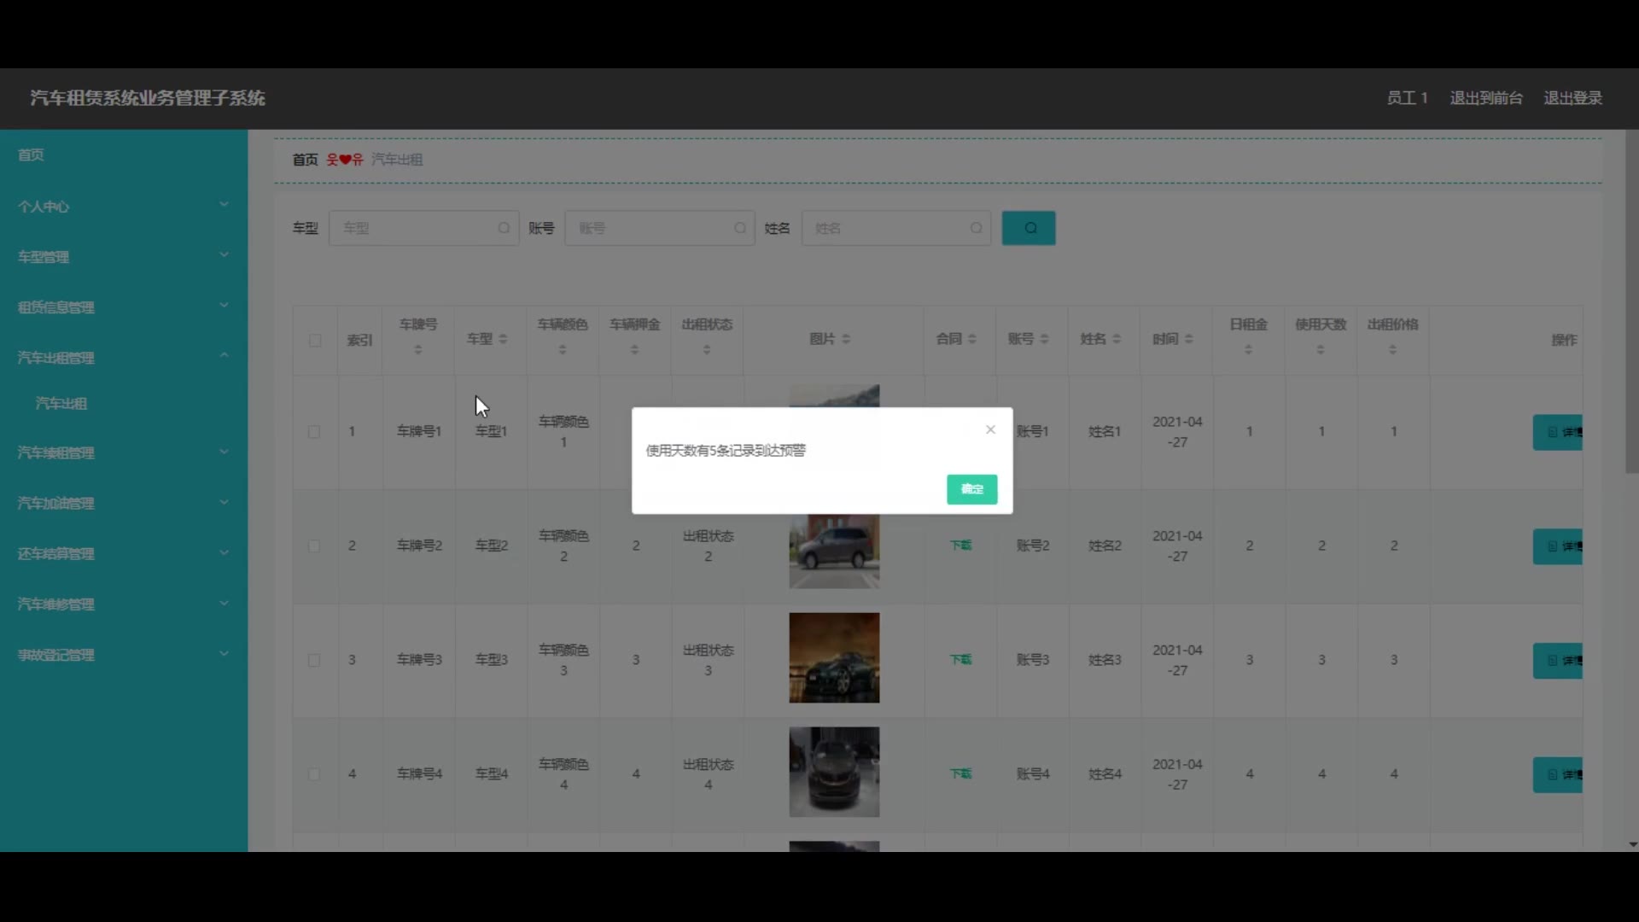Click the search icon inside 姓名 input
This screenshot has height=922, width=1639.
click(976, 228)
